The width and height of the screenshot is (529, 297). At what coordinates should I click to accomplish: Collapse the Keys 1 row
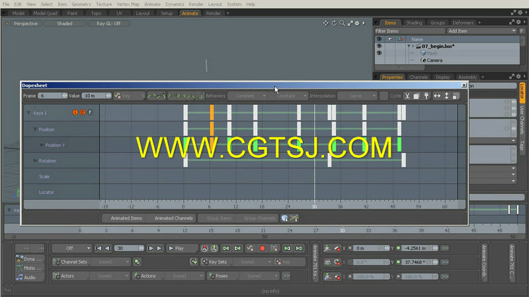[x=28, y=113]
